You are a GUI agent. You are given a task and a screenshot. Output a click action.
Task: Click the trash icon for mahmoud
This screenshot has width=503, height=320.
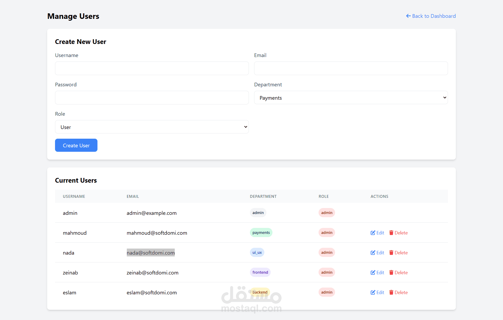(x=391, y=233)
